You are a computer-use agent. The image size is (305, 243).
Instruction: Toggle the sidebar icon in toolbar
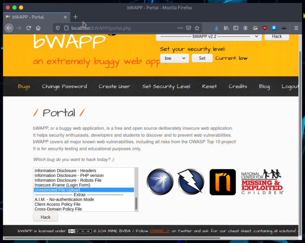click(236, 28)
